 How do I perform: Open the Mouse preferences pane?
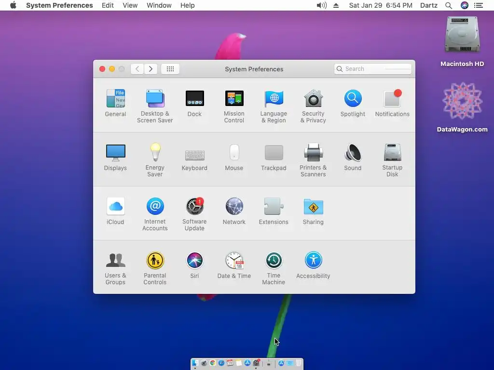pyautogui.click(x=234, y=158)
